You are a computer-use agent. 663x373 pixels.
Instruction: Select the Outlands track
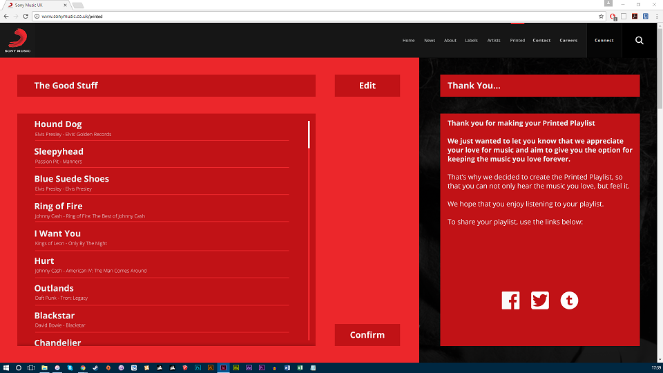click(162, 292)
